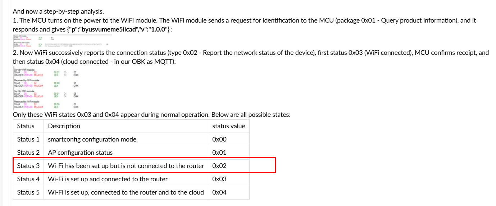Click the 0x03 status value cell
Viewport: 496px width, 206px height.
pos(229,179)
